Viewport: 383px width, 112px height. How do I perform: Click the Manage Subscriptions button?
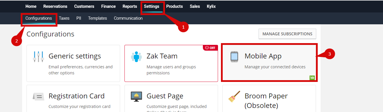pos(287,34)
